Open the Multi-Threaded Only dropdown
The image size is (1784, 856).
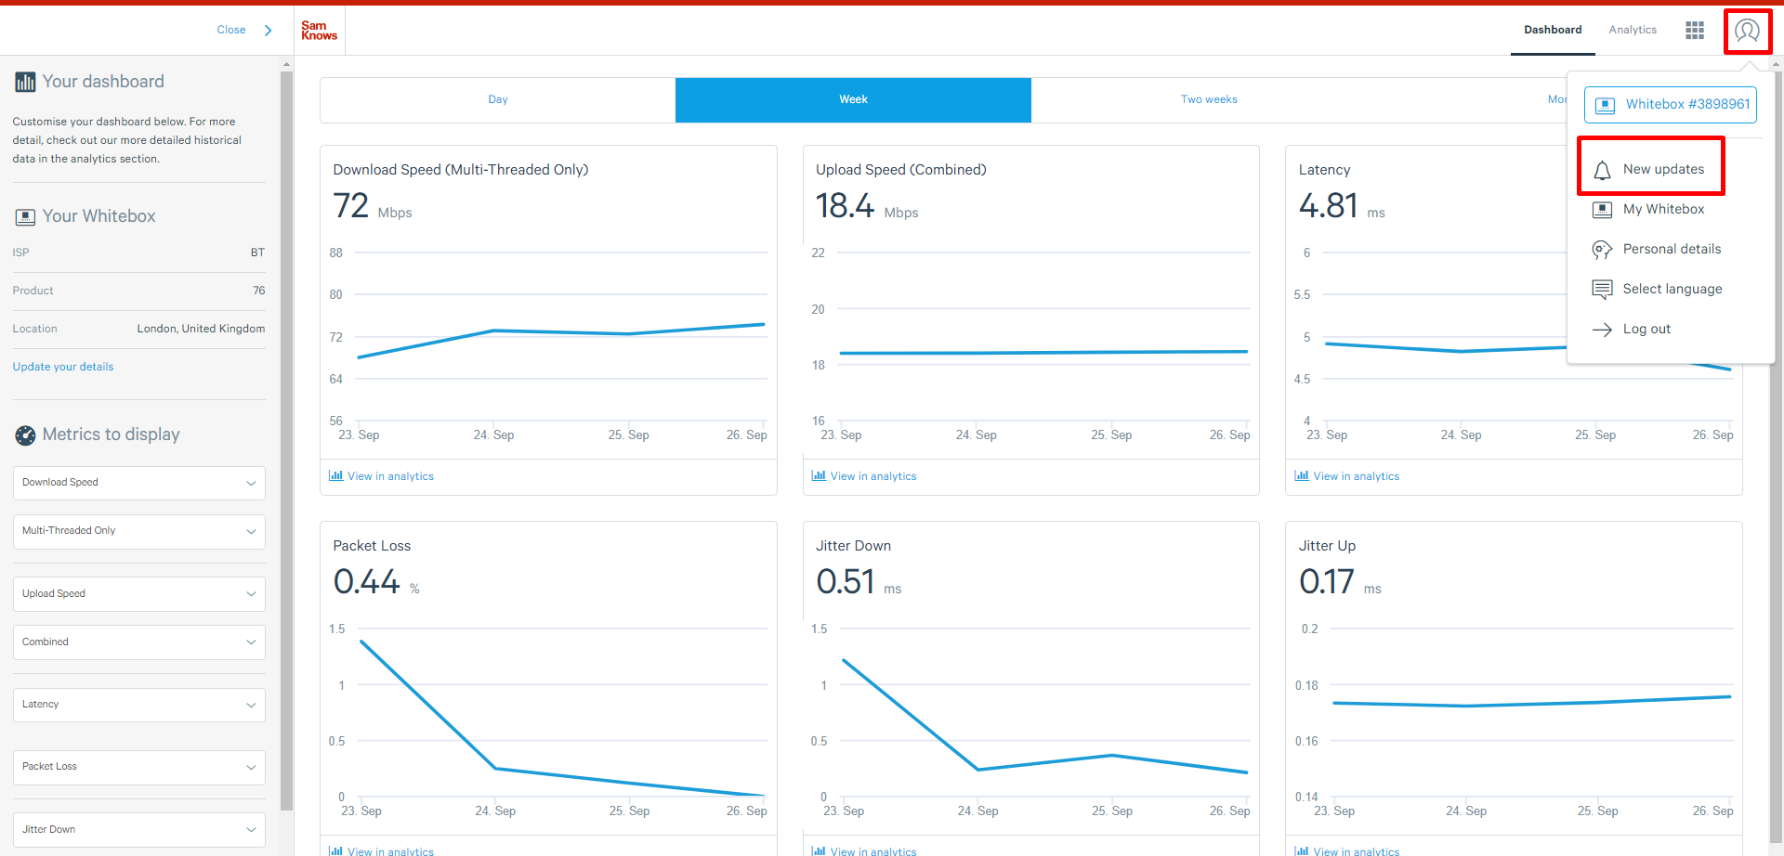point(138,531)
